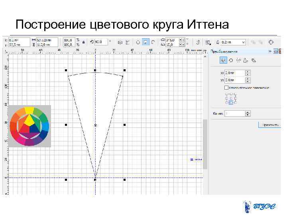
Task: Click the ruler origin corner icon
Action: pyautogui.click(x=6, y=52)
